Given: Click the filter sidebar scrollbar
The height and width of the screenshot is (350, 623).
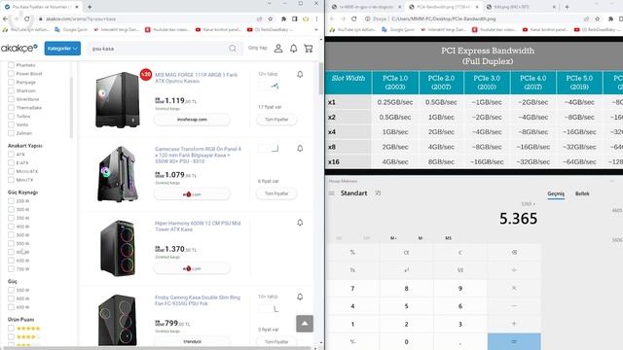Looking at the screenshot, I should point(71,107).
